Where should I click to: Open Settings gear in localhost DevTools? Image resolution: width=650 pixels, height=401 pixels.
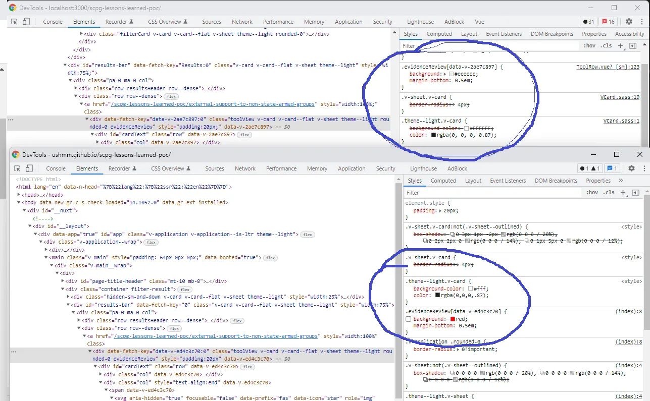point(629,22)
